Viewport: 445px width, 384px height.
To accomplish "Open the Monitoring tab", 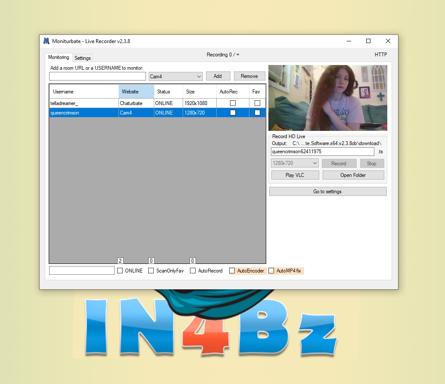I will pyautogui.click(x=59, y=57).
